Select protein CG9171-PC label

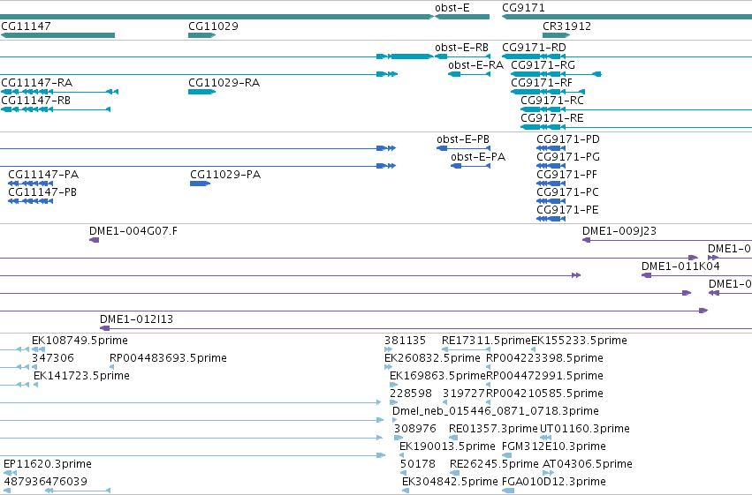(x=568, y=193)
